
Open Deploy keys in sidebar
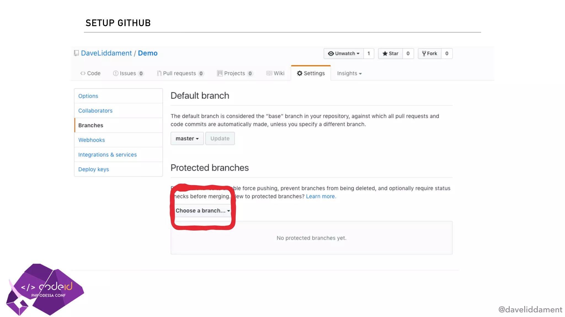coord(118,169)
